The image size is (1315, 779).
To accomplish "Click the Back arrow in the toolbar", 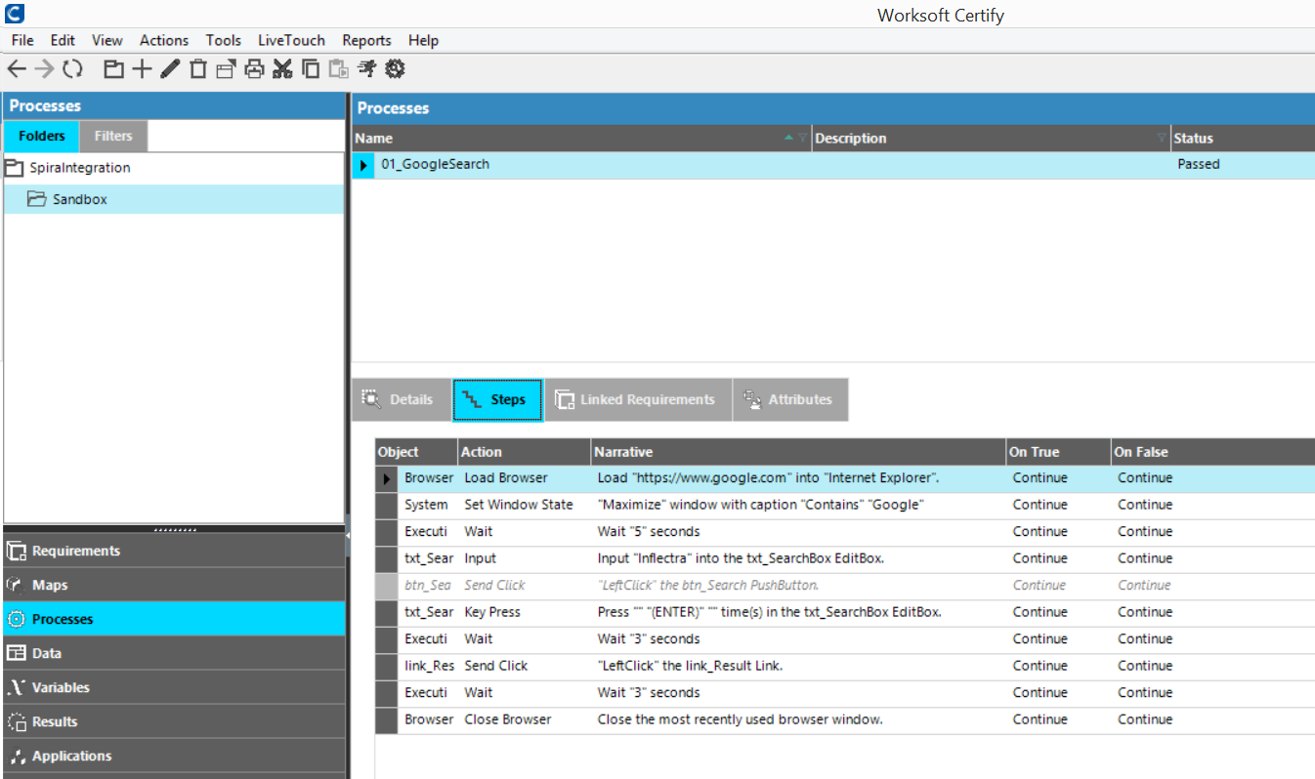I will point(17,68).
